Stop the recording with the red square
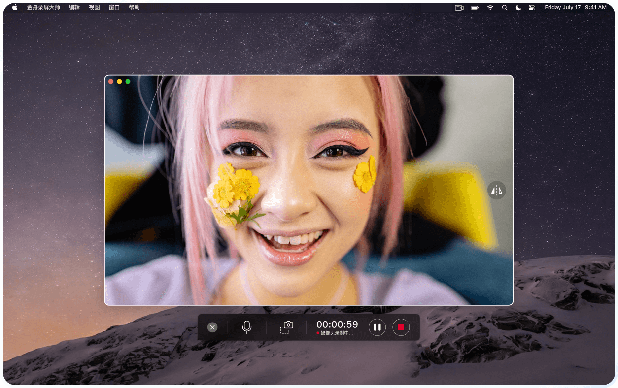The image size is (618, 388). (401, 327)
